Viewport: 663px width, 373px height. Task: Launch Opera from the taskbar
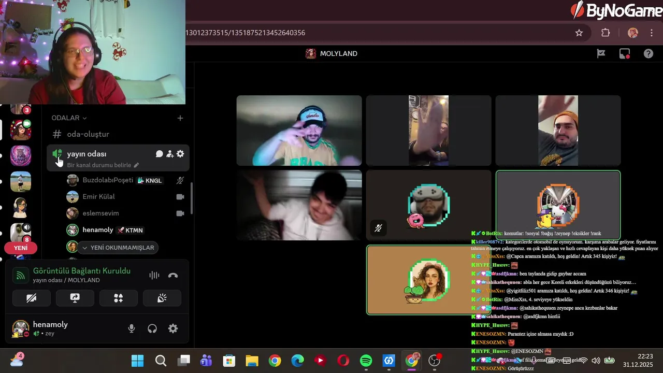pyautogui.click(x=343, y=361)
